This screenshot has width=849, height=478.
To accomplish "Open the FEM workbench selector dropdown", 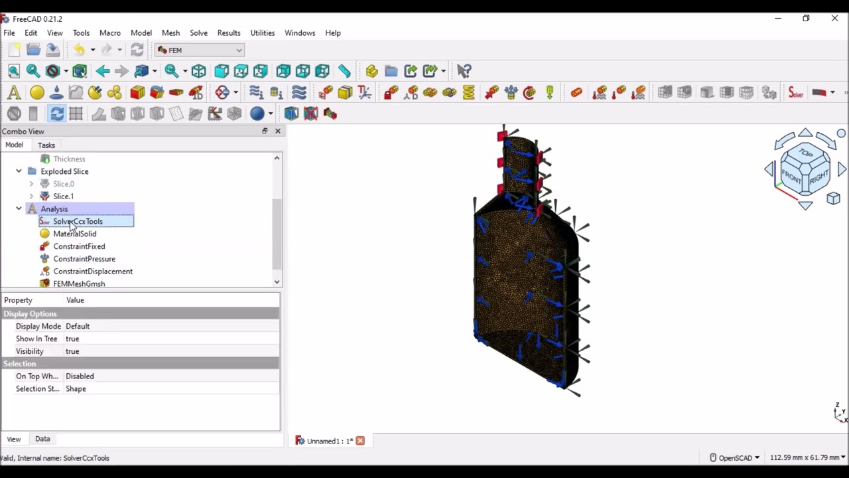I will click(x=200, y=50).
